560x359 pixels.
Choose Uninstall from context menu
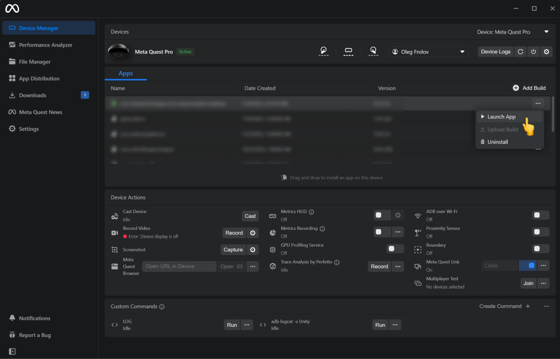510,142
